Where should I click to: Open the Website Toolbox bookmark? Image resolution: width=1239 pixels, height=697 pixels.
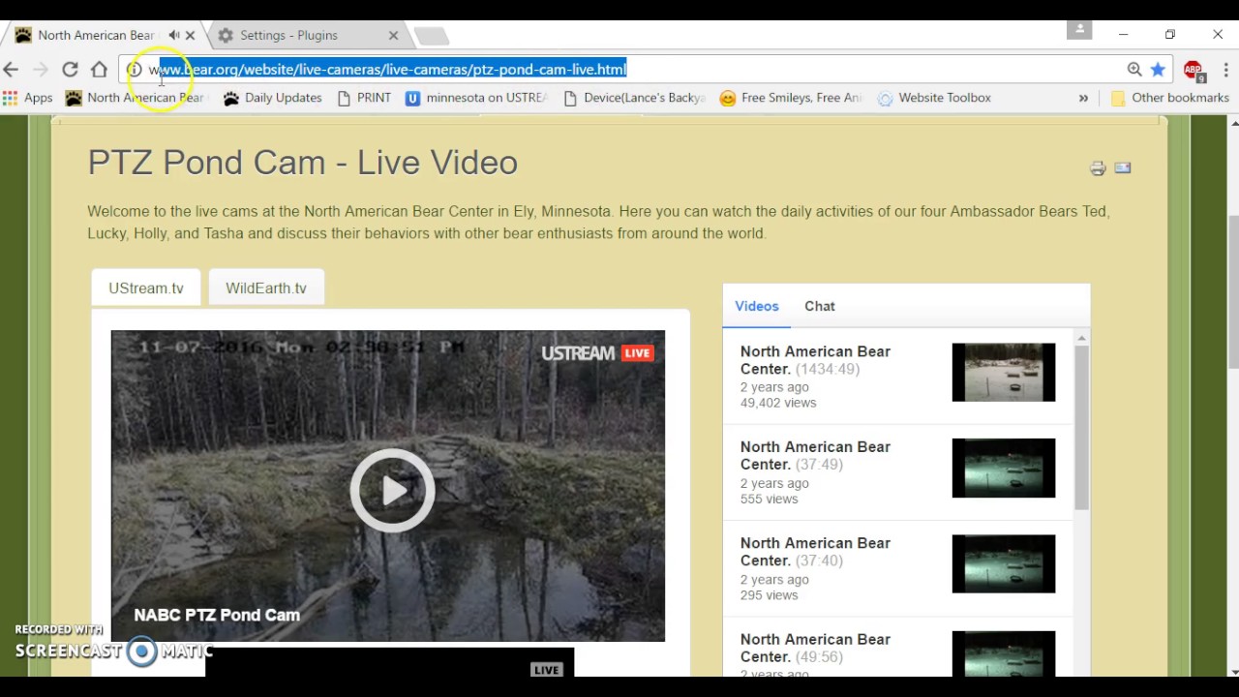[934, 98]
